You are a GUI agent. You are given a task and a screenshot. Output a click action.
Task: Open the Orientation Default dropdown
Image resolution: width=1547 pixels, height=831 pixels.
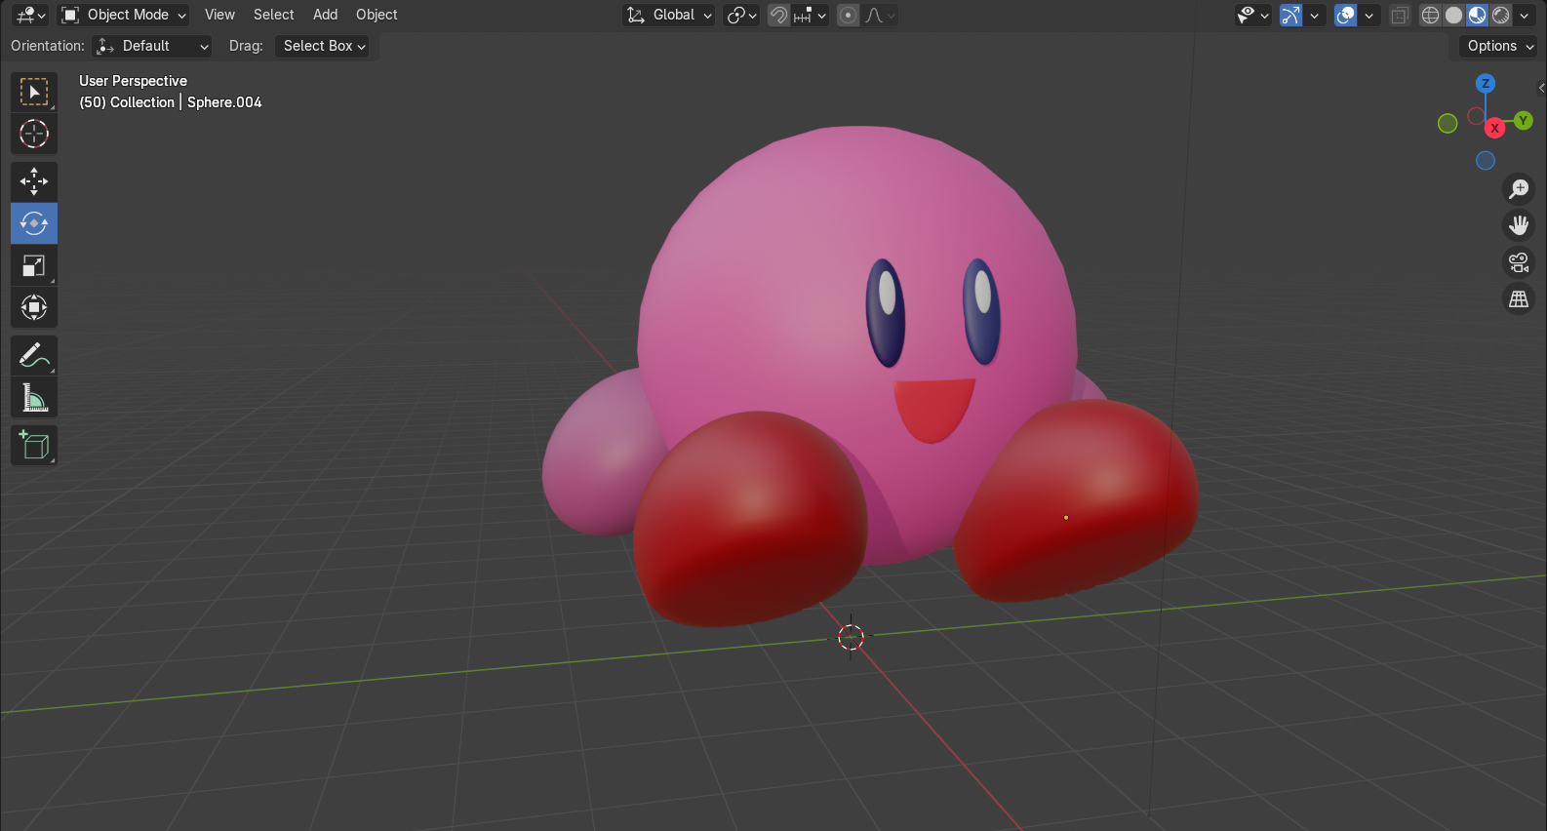(151, 46)
